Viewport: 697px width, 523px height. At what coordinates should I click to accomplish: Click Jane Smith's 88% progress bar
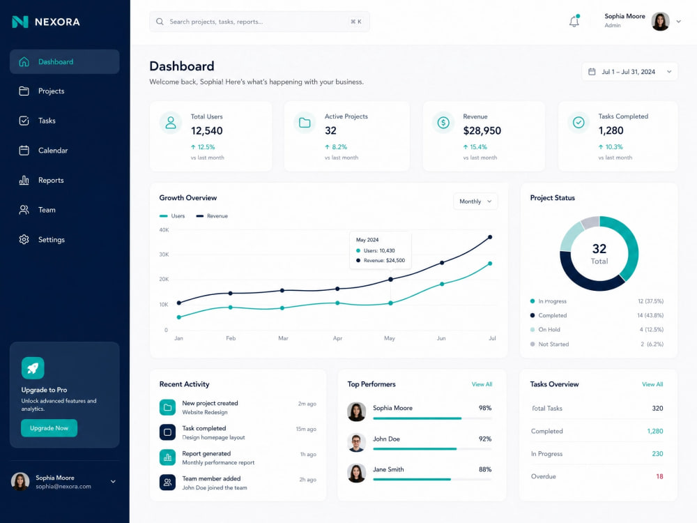pos(432,480)
